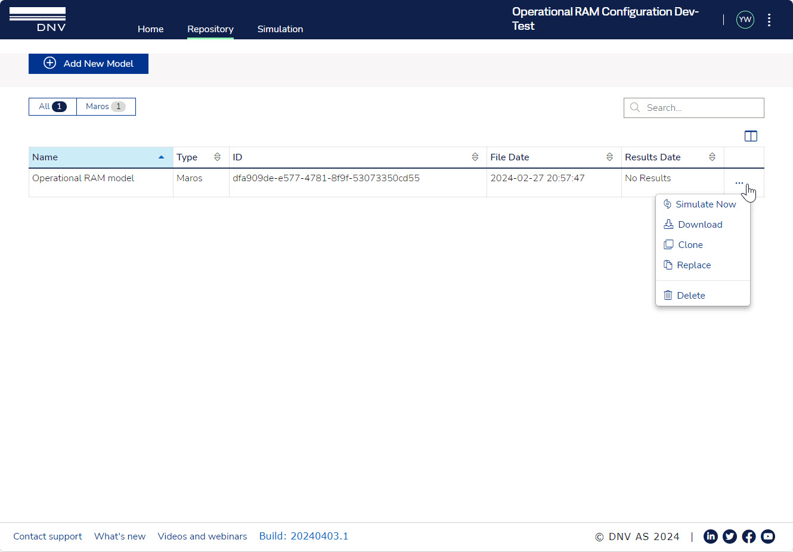
Task: Focus the Search input field
Action: [x=694, y=108]
